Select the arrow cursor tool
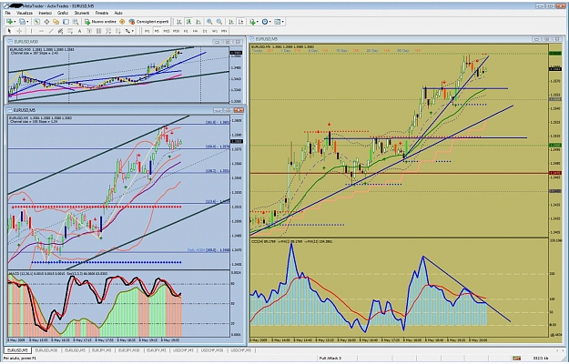Image resolution: width=569 pixels, height=364 pixels. pyautogui.click(x=9, y=31)
